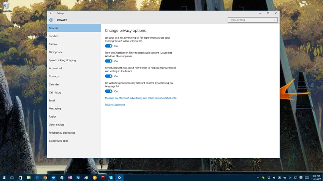The width and height of the screenshot is (323, 181).
Task: Open OneNote from the taskbar
Action: [x=70, y=178]
